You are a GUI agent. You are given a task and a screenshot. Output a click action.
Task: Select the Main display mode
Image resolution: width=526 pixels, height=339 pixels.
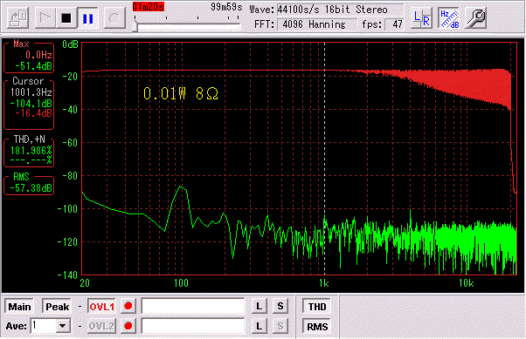pos(19,306)
